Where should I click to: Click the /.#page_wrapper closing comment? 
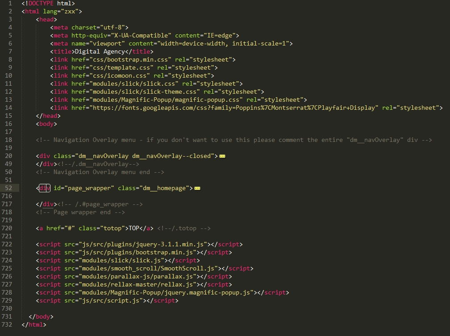[100, 204]
